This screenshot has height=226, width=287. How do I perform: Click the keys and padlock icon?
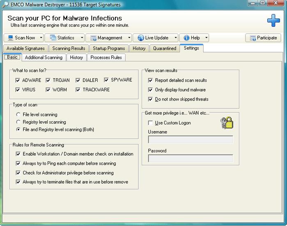pos(227,123)
